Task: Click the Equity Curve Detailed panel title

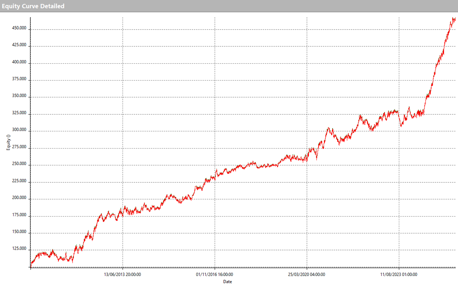Action: point(33,6)
